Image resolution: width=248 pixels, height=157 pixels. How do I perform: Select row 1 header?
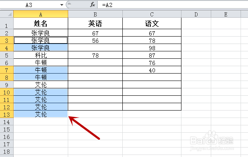tap(7, 23)
